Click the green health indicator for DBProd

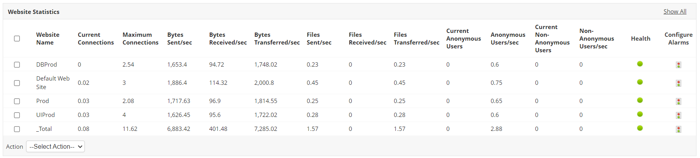pyautogui.click(x=640, y=64)
